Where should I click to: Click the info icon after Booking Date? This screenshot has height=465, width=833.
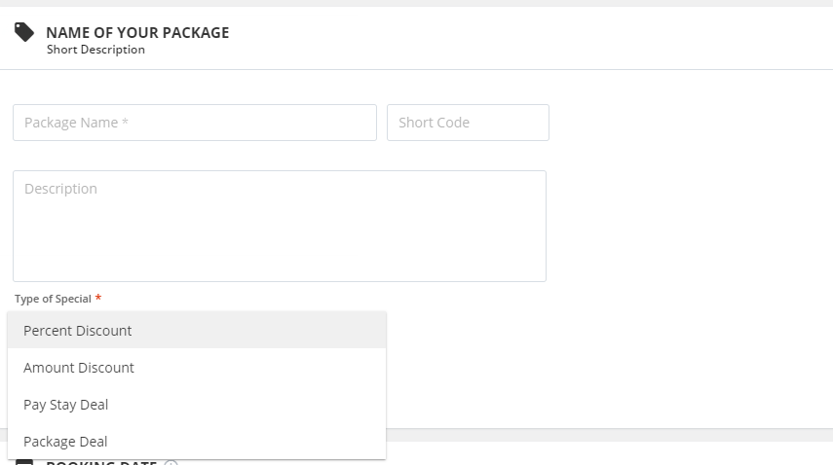point(170,463)
